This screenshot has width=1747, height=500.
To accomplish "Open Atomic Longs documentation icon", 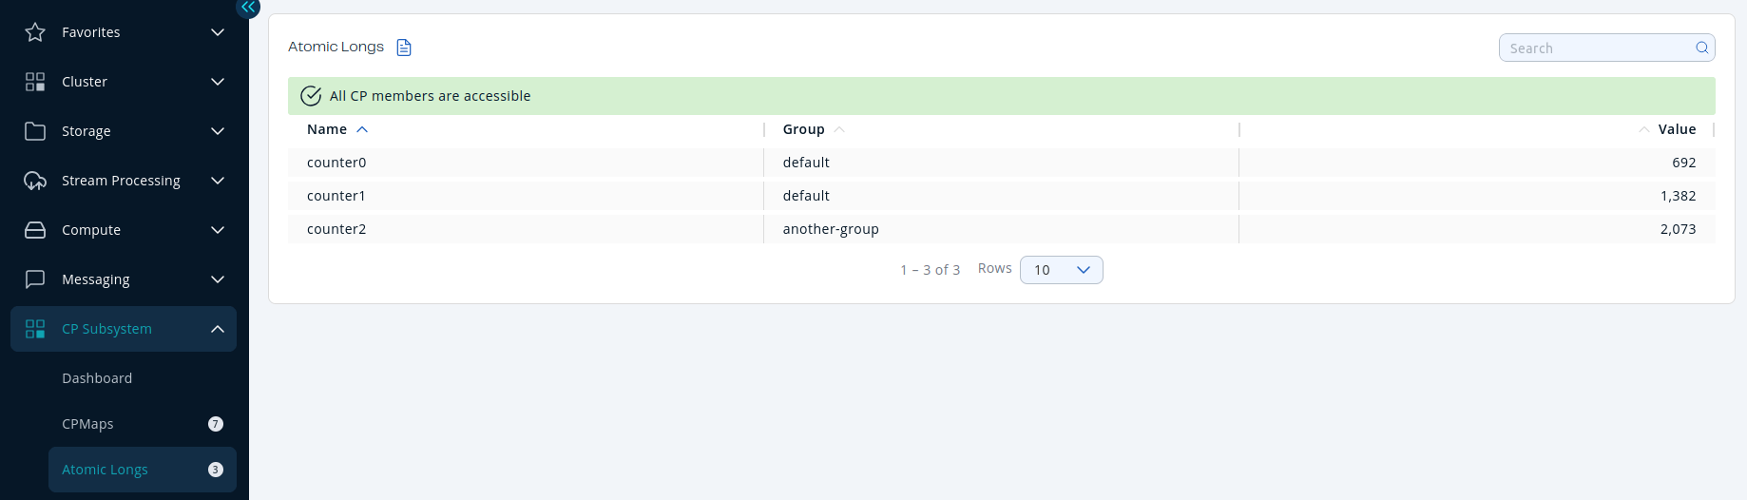I will tap(404, 48).
